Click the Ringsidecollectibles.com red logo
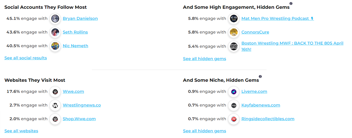The width and height of the screenshot is (352, 138). (x=234, y=119)
